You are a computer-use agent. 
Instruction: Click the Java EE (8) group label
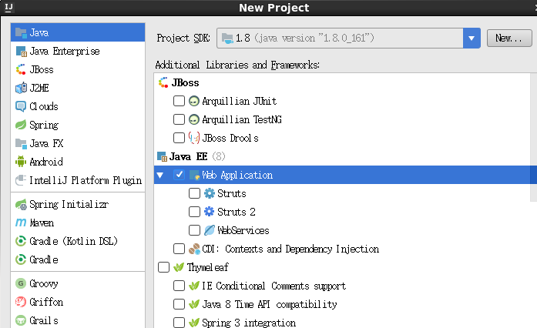[197, 157]
